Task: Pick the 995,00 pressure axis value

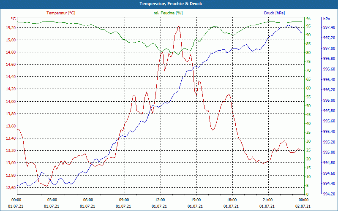Action: pos(330,152)
